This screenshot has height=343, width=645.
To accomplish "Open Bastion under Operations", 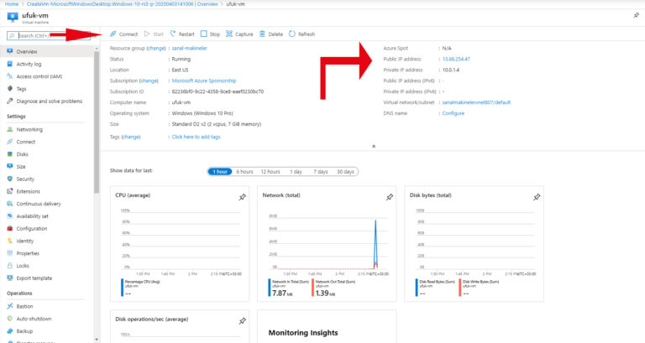I will [24, 306].
